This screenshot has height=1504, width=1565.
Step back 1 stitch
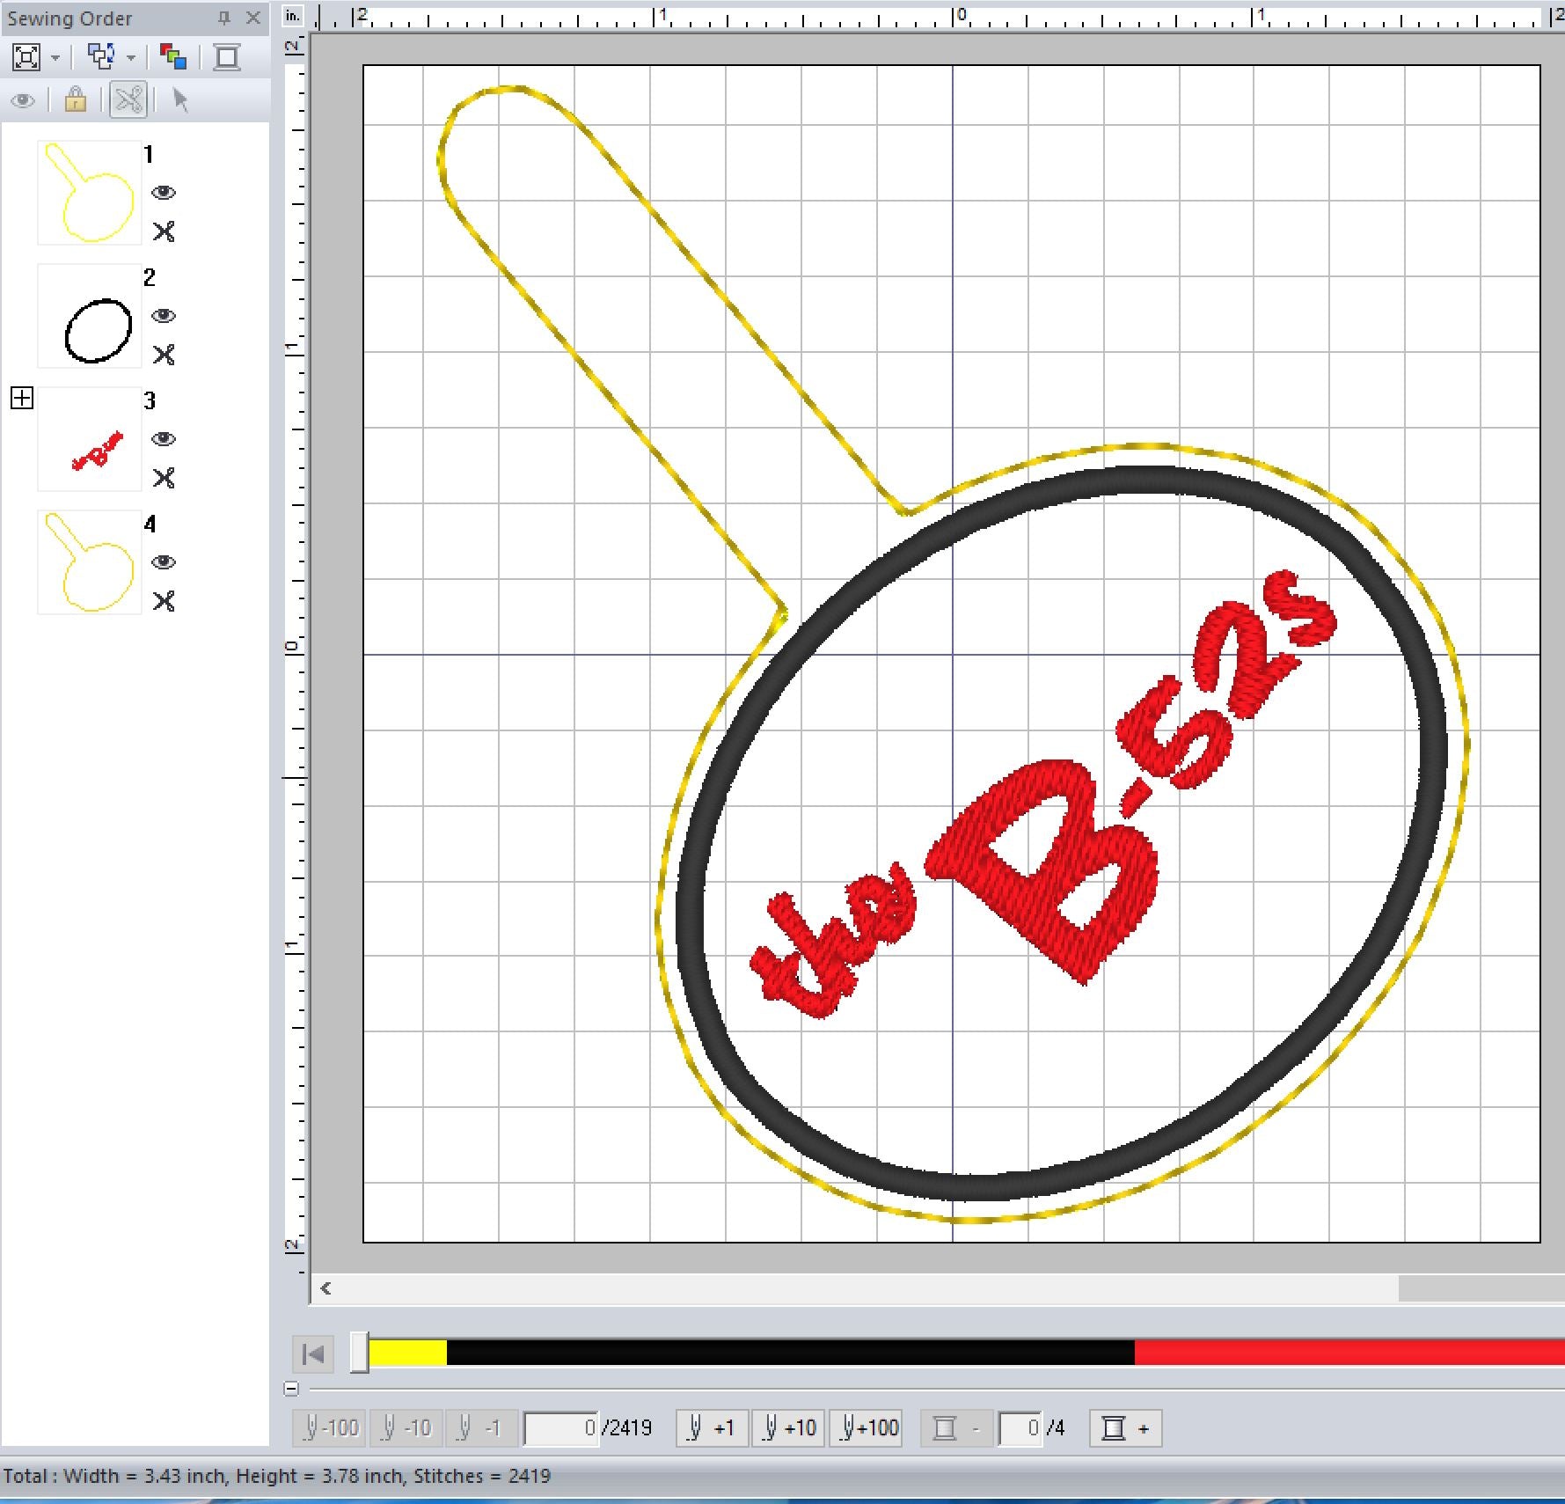[x=480, y=1427]
